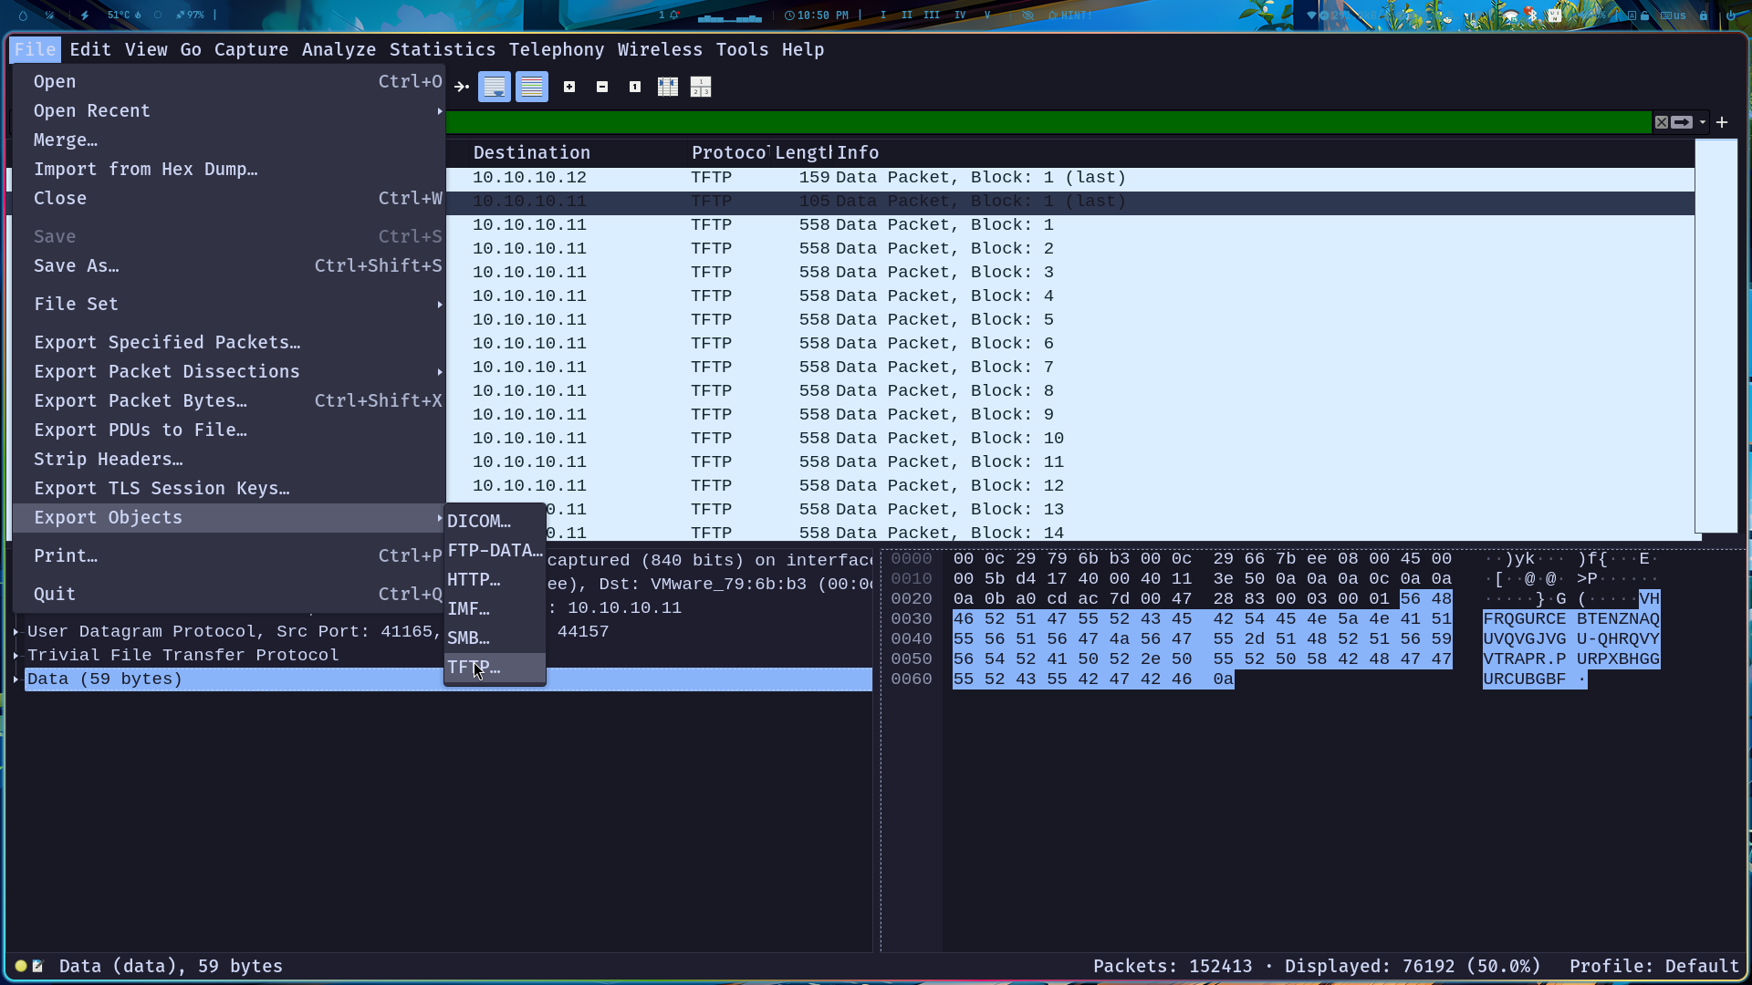Select Export TLS Session Keys…

click(x=229, y=488)
